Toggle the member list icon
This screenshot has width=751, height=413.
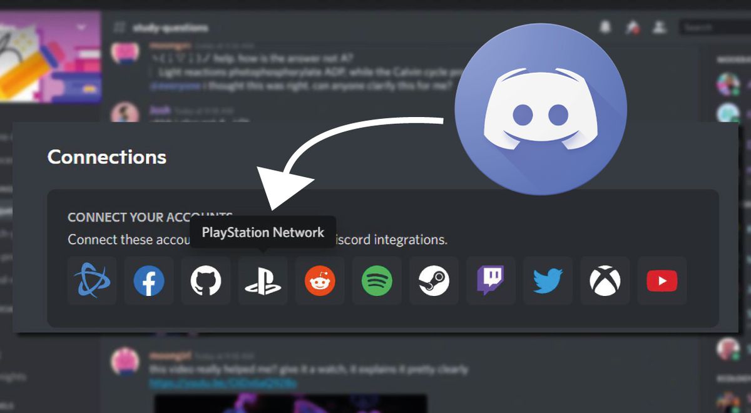(659, 27)
